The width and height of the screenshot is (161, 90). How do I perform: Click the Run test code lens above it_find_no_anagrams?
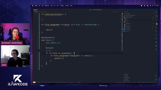49,50
